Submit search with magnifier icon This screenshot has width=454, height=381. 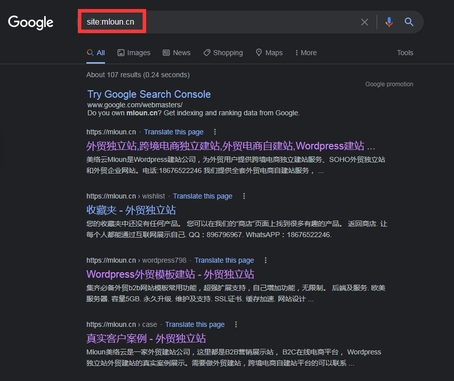pyautogui.click(x=409, y=22)
